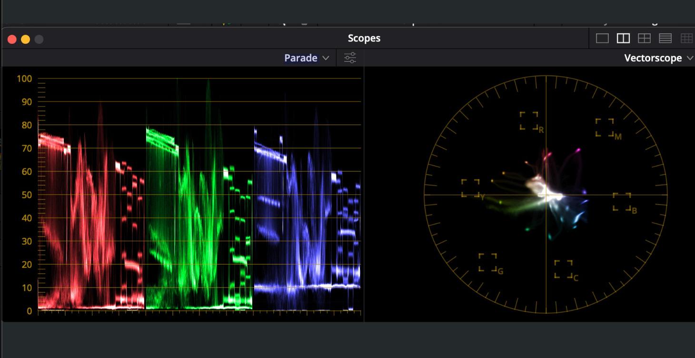The width and height of the screenshot is (695, 358).
Task: Click the Scopes window title
Action: [364, 39]
